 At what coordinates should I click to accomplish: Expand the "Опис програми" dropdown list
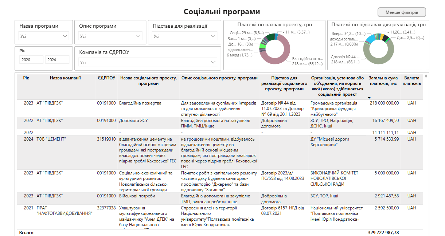(x=110, y=36)
